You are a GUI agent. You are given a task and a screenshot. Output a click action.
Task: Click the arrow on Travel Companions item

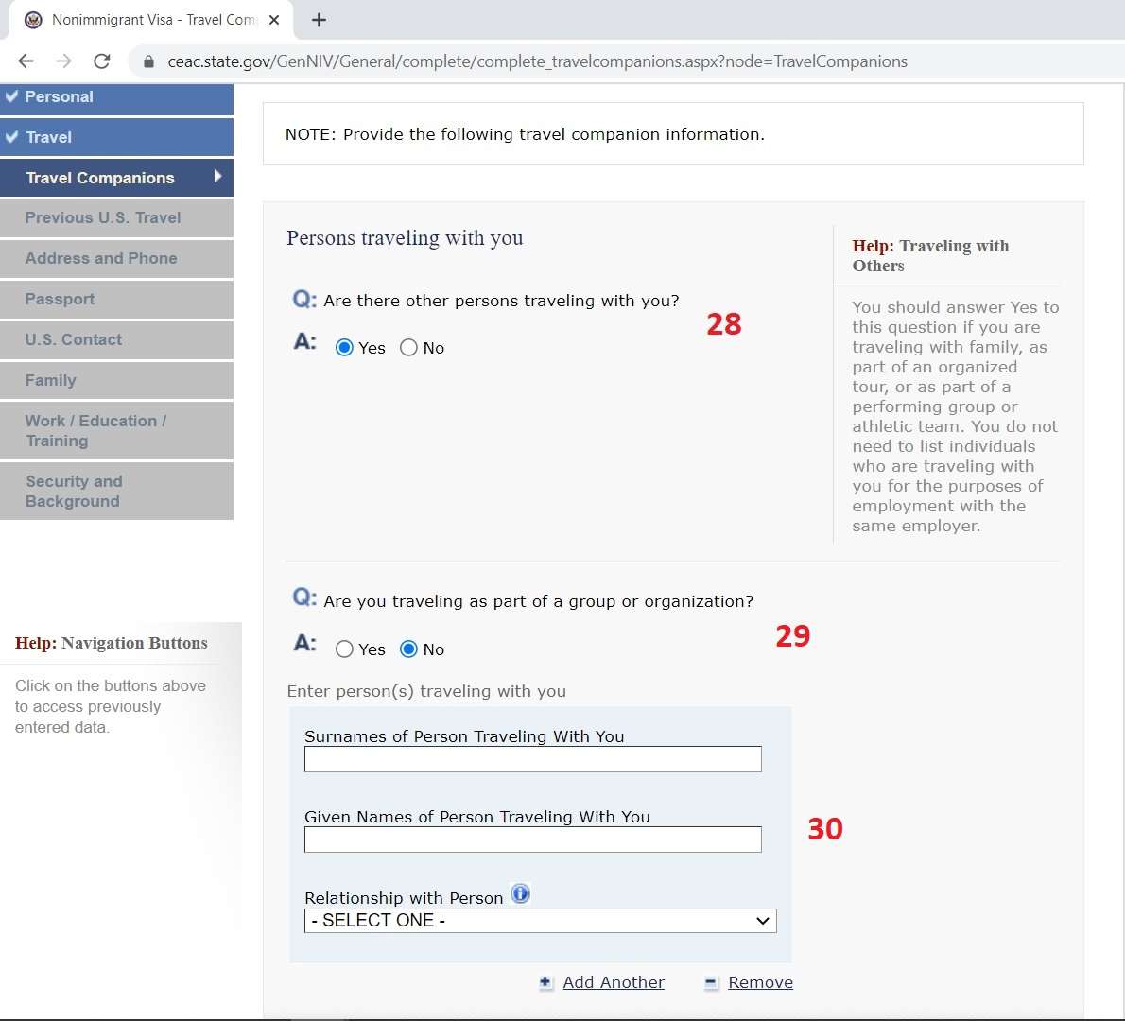coord(217,177)
